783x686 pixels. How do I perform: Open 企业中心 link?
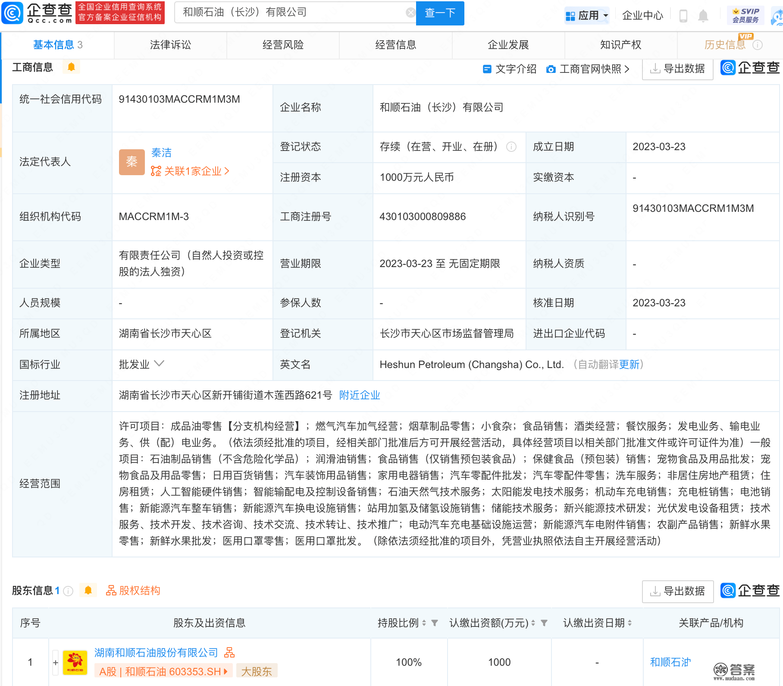[642, 16]
